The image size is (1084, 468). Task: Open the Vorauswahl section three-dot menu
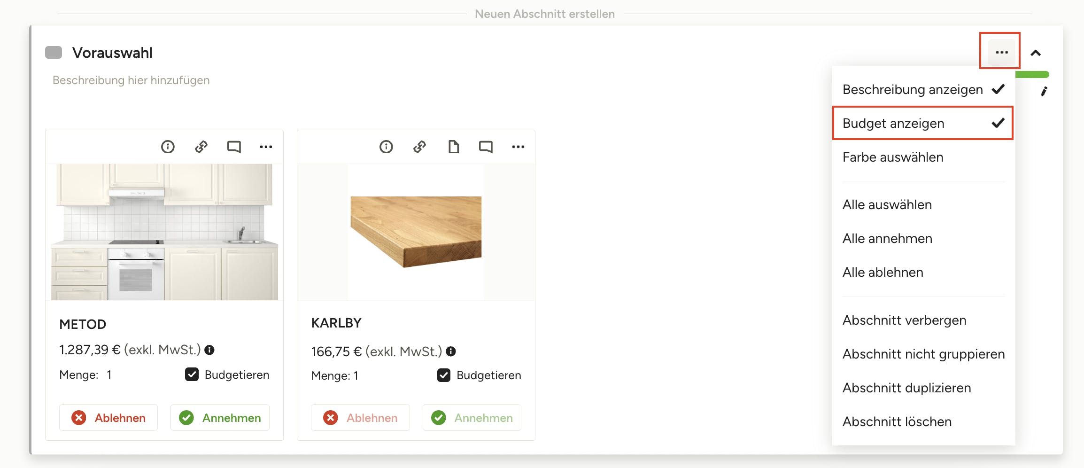coord(1001,52)
